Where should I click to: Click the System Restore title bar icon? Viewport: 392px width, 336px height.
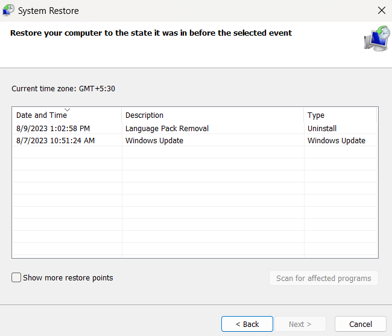[x=8, y=10]
